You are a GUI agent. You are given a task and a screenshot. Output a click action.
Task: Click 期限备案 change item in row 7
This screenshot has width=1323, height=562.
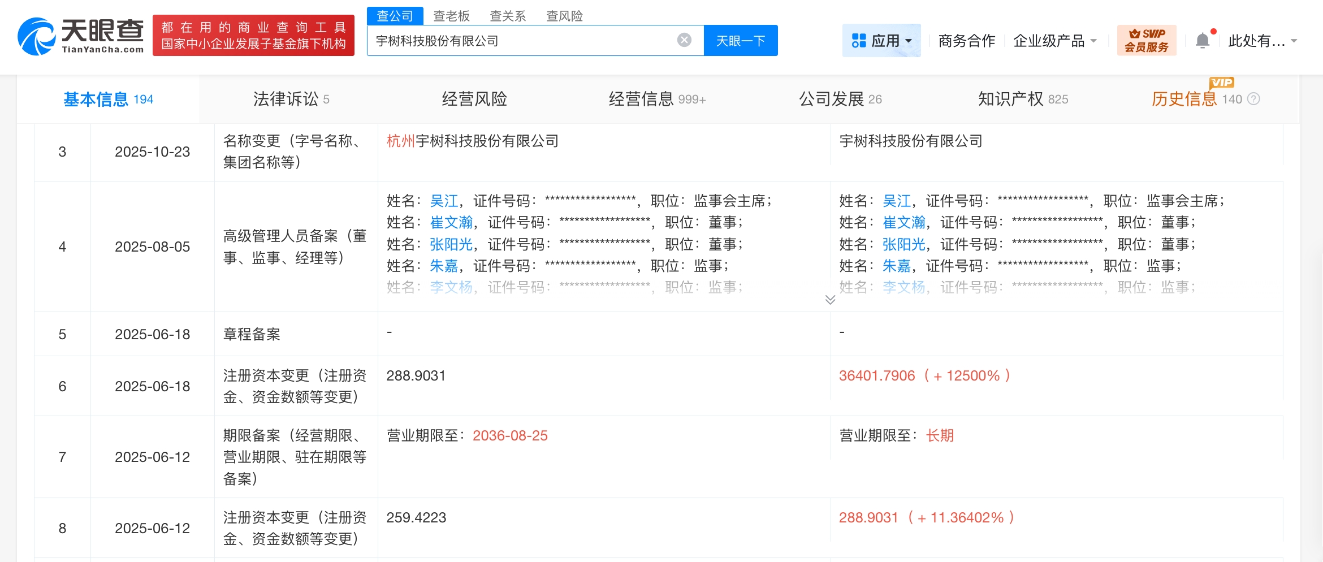pos(295,457)
